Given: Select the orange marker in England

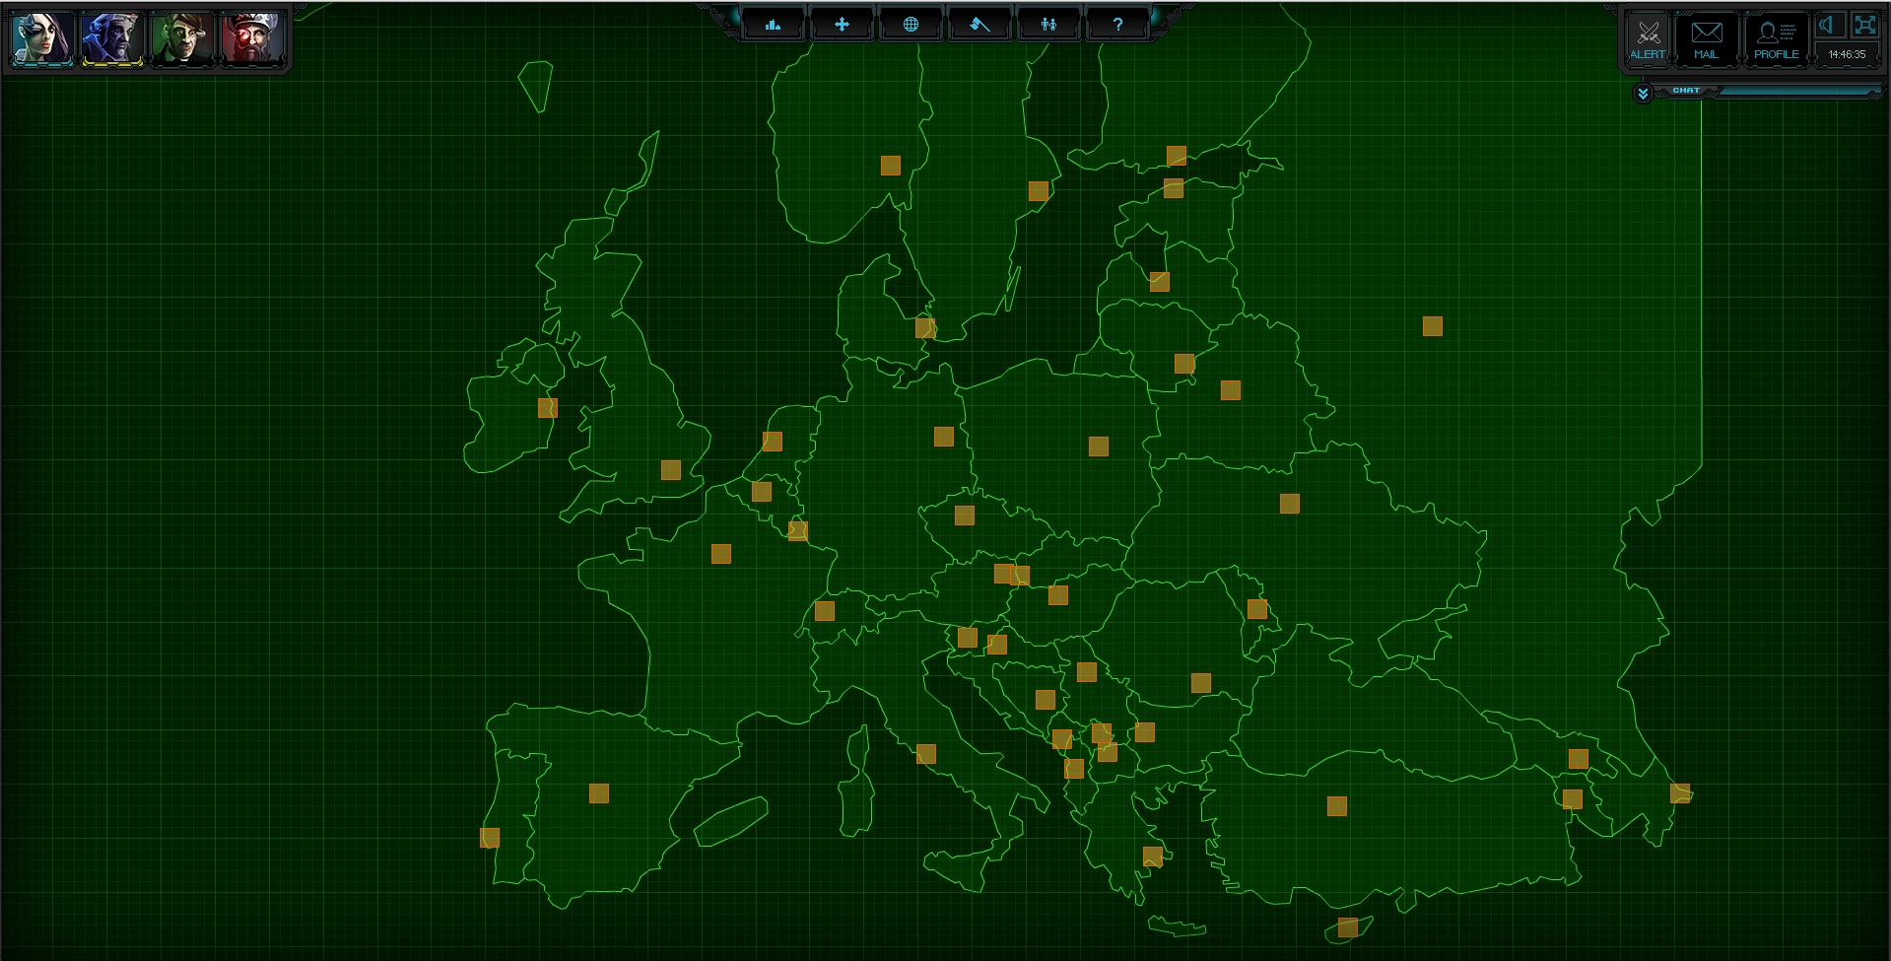Looking at the screenshot, I should 671,470.
